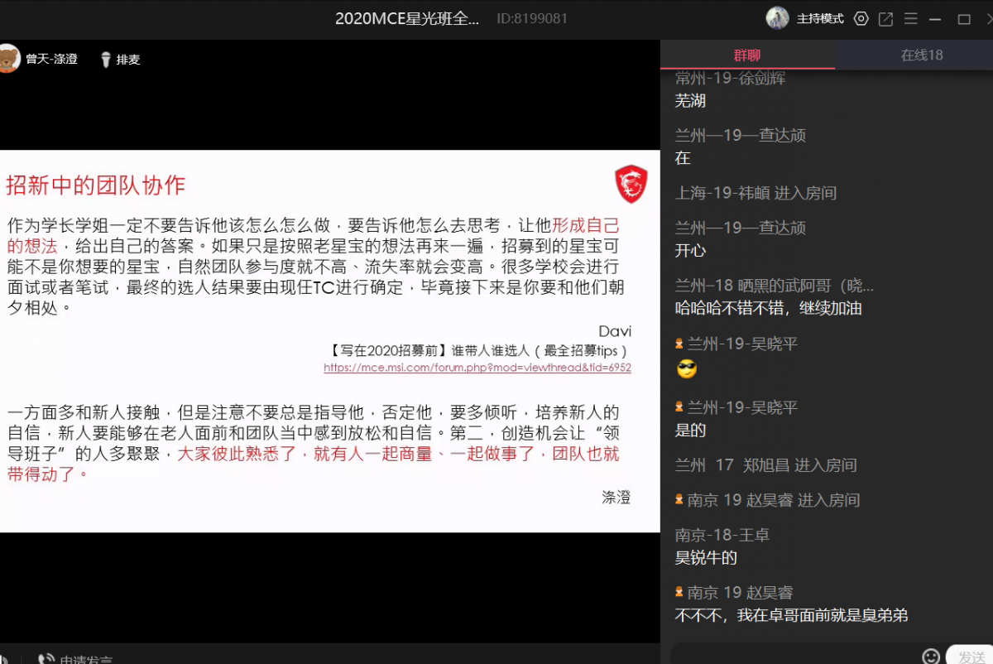Viewport: 993px width, 664px height.
Task: Click the host profile avatar in title bar
Action: pos(777,18)
